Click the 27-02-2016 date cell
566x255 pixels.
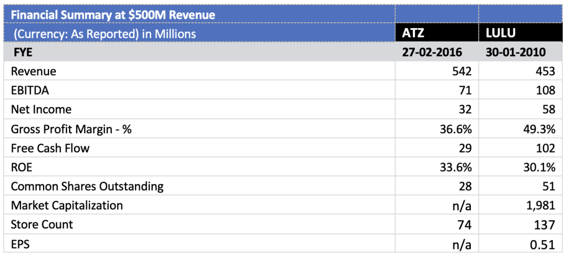tap(437, 52)
